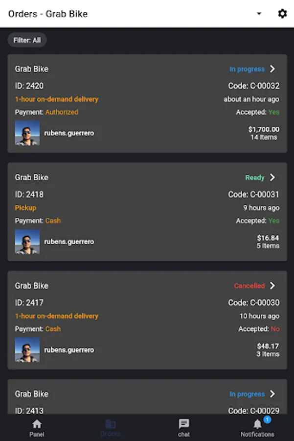Image resolution: width=294 pixels, height=441 pixels.
Task: Tap the Code: C-00032 text
Action: click(254, 86)
